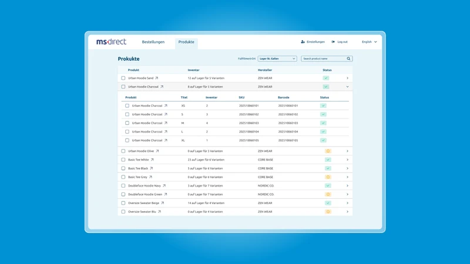
Task: Expand the Urban Hoodie Olive row
Action: pyautogui.click(x=347, y=151)
